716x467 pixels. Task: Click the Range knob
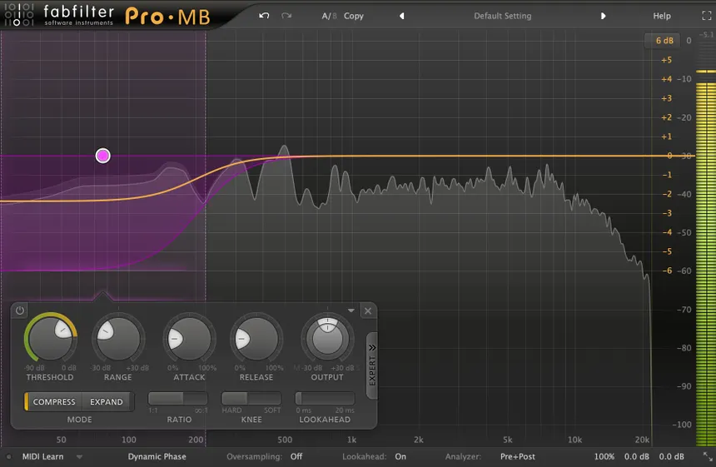(x=118, y=339)
